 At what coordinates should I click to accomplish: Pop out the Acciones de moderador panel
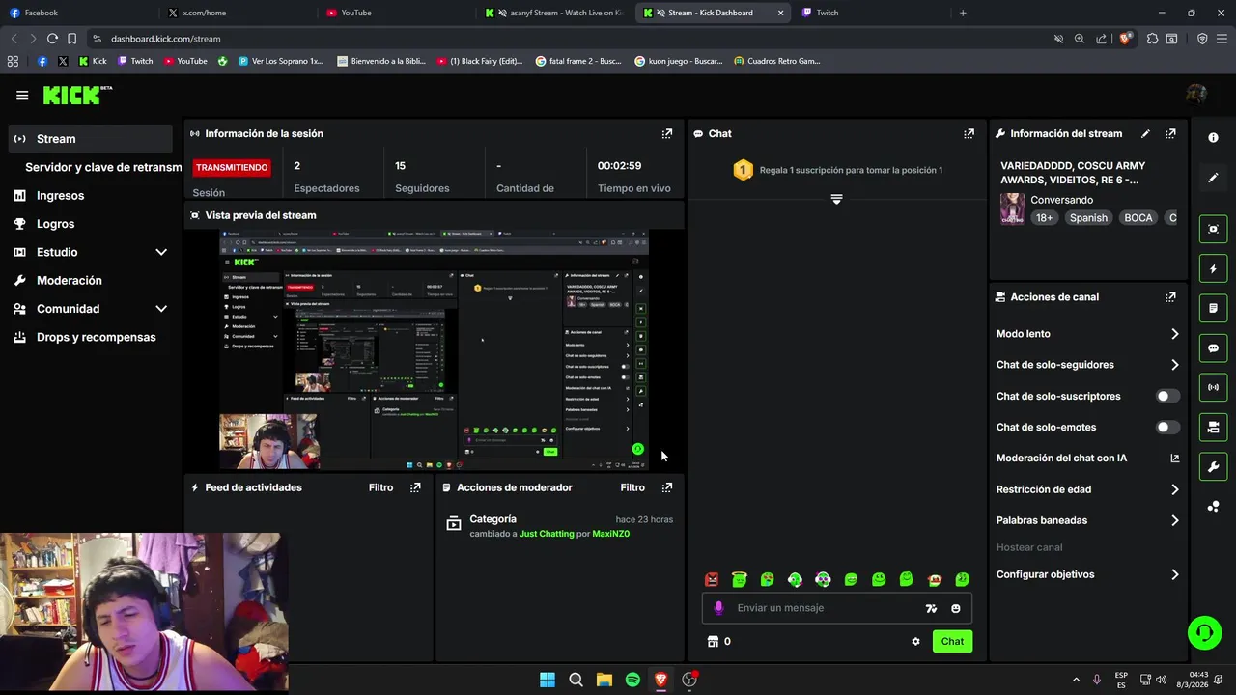click(x=666, y=487)
